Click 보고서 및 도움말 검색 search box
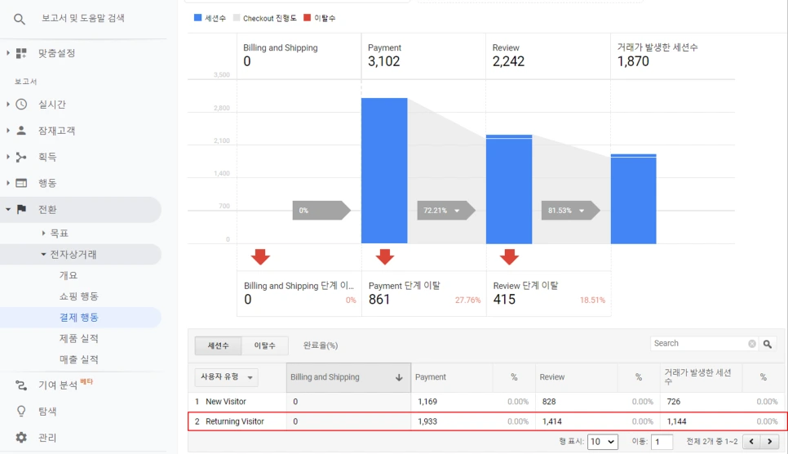This screenshot has width=788, height=454. [x=83, y=18]
